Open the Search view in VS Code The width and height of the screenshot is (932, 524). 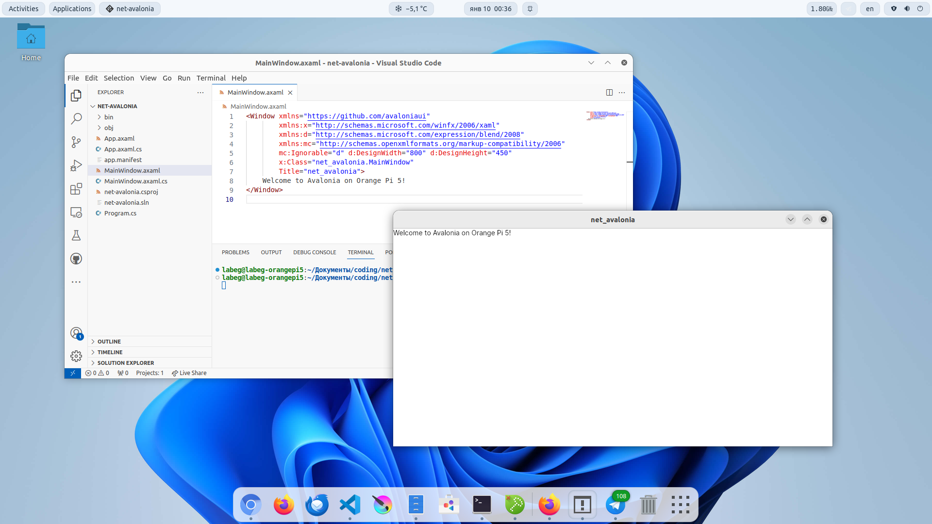[76, 119]
